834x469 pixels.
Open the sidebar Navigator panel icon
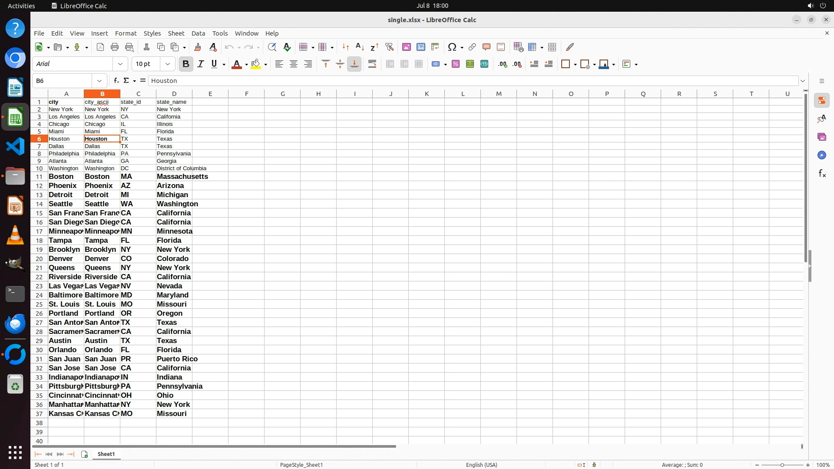pos(821,155)
